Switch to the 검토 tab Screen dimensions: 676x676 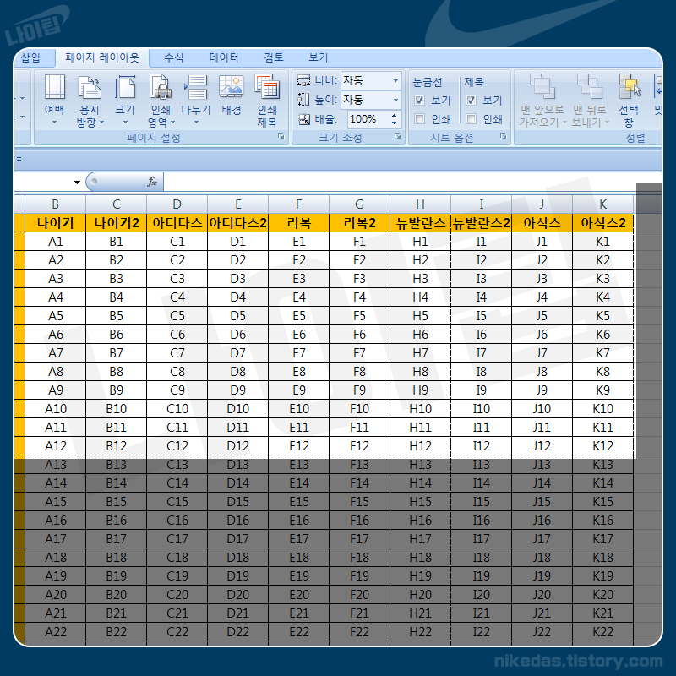coord(274,57)
